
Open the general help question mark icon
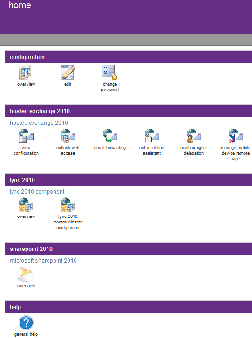[x=26, y=323]
